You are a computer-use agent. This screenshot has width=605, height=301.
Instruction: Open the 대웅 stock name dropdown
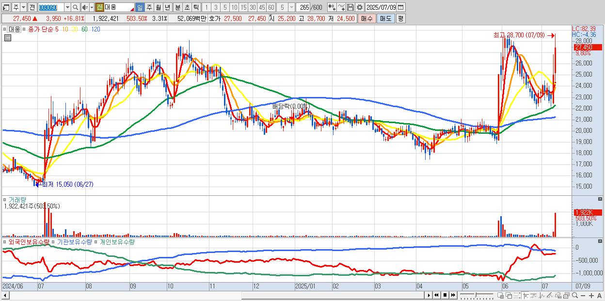click(131, 10)
